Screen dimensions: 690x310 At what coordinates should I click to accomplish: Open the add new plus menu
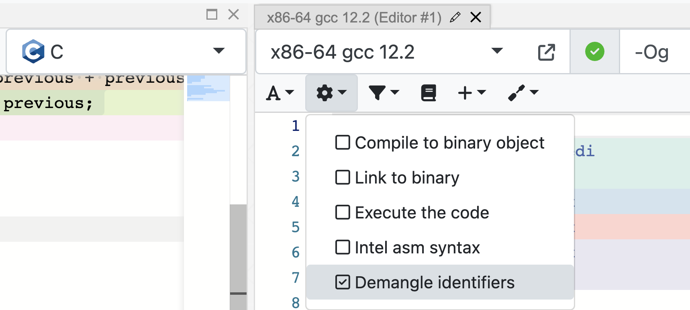pos(472,93)
